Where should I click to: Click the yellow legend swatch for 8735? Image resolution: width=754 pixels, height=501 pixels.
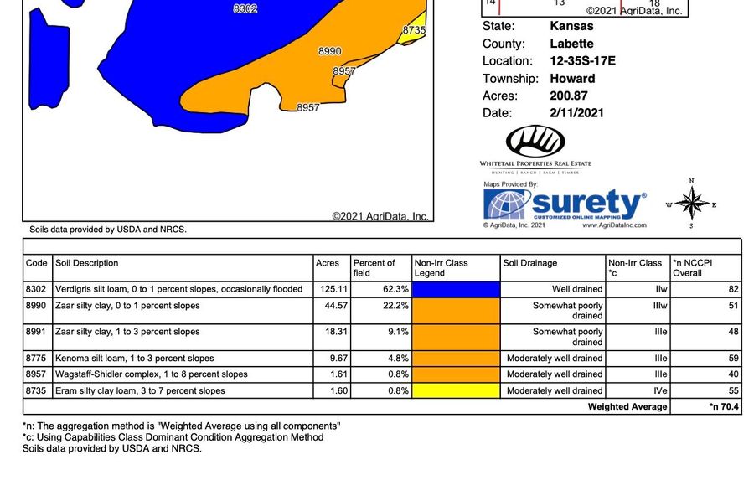[456, 390]
